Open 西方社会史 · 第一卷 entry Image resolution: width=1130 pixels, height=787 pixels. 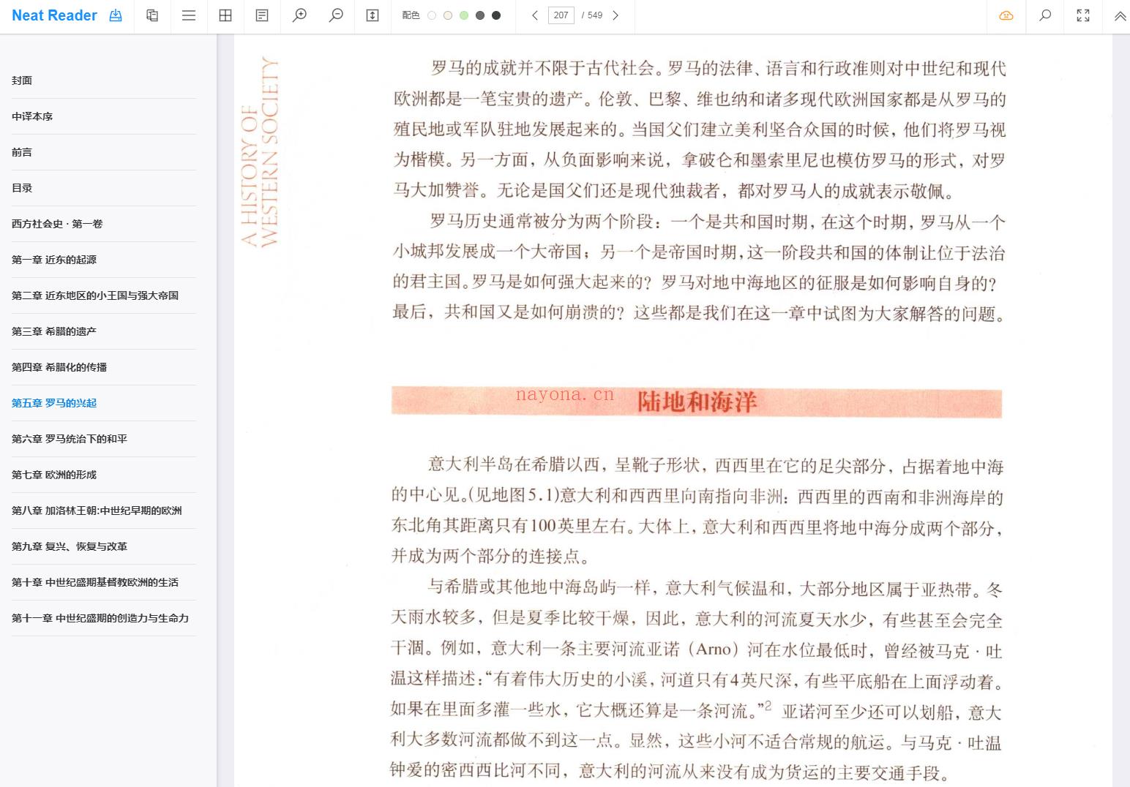(104, 224)
